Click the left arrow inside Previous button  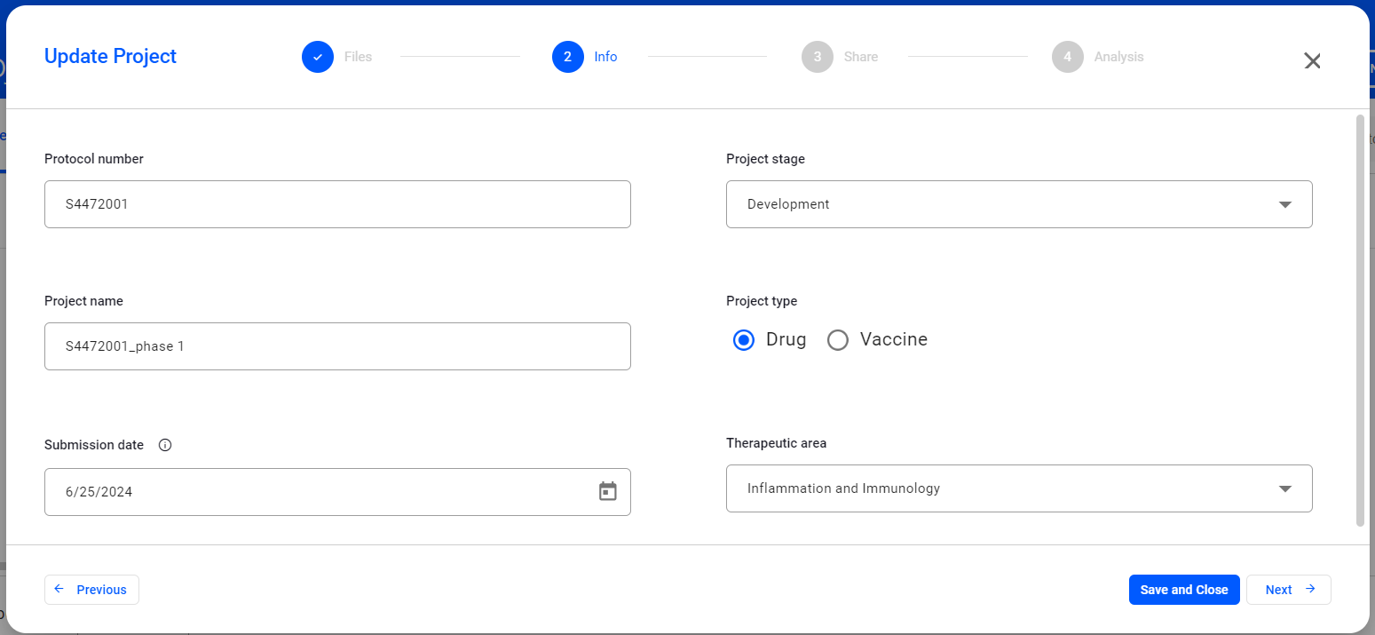(59, 589)
